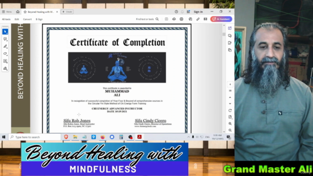This screenshot has height=176, width=313.
Task: Click the document vertical scrollbar thumb
Action: click(224, 34)
